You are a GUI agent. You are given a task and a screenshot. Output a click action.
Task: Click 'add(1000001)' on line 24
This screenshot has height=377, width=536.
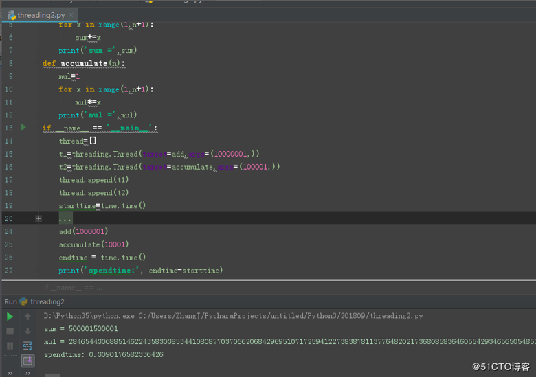pyautogui.click(x=83, y=231)
